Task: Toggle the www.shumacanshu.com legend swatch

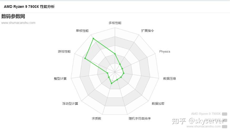Action: 224,127
